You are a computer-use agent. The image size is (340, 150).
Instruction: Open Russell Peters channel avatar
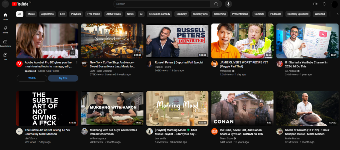[149, 64]
